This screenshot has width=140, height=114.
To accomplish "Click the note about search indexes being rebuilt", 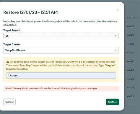I will (60, 23).
